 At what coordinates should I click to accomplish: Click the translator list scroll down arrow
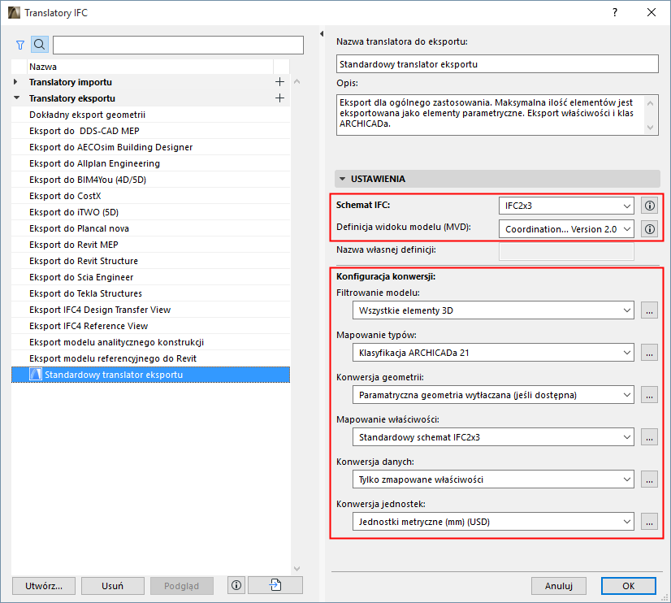[297, 568]
